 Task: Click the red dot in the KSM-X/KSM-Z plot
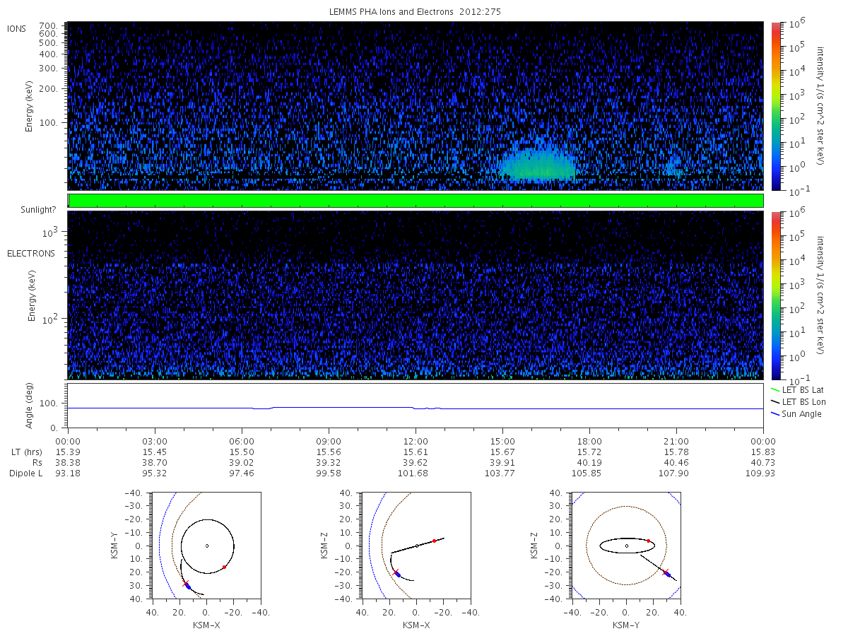click(434, 541)
